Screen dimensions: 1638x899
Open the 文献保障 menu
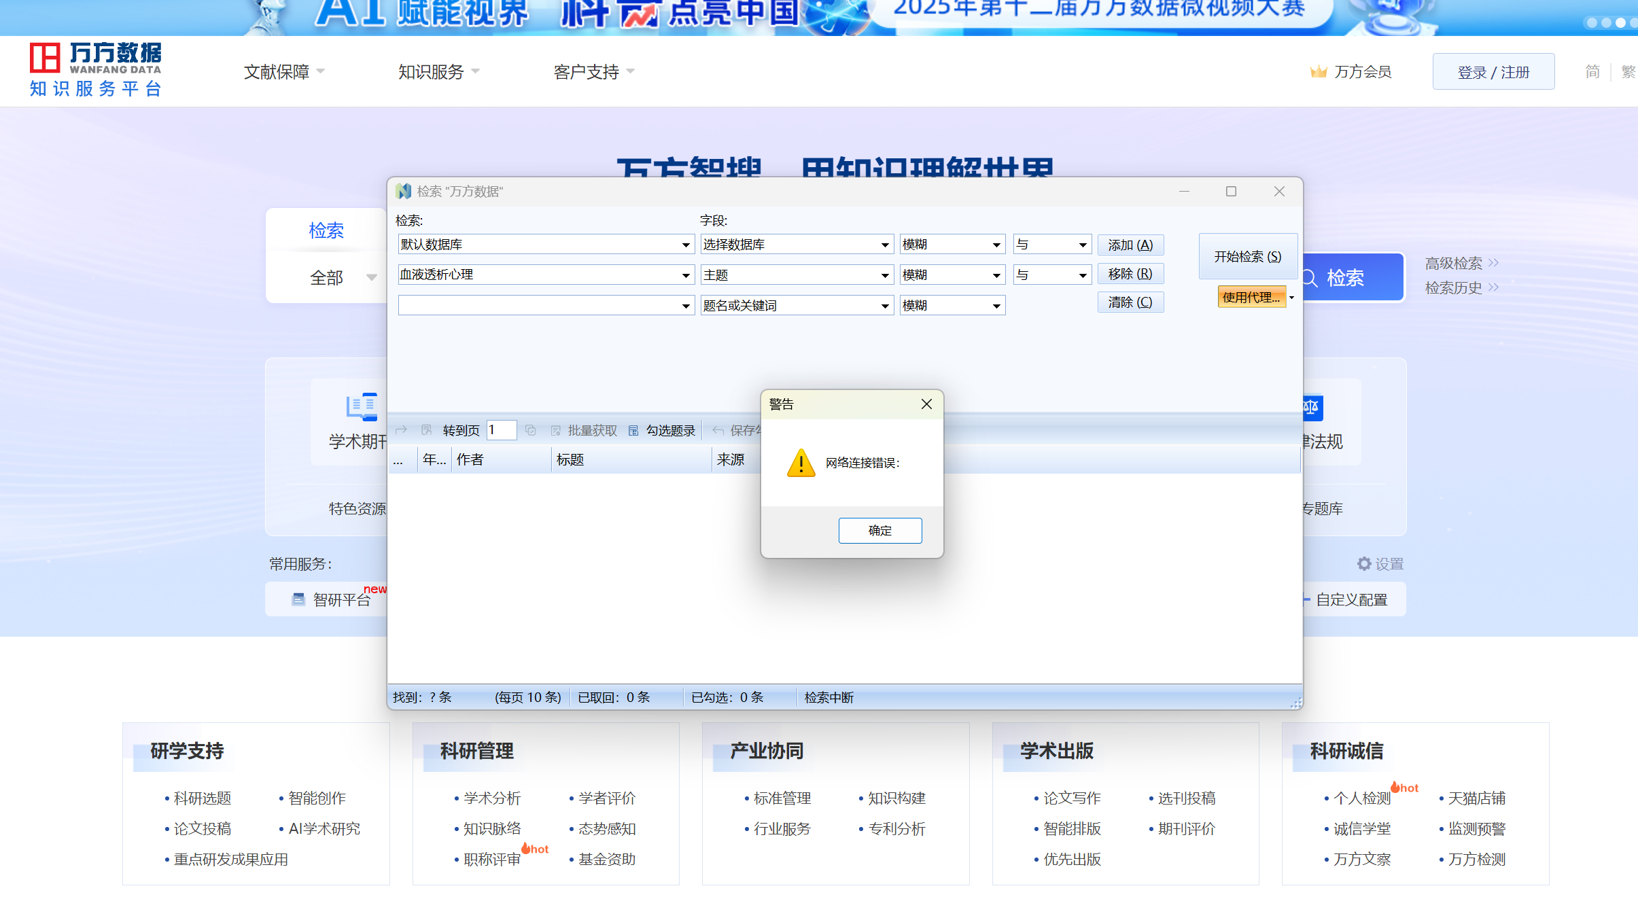tap(284, 71)
